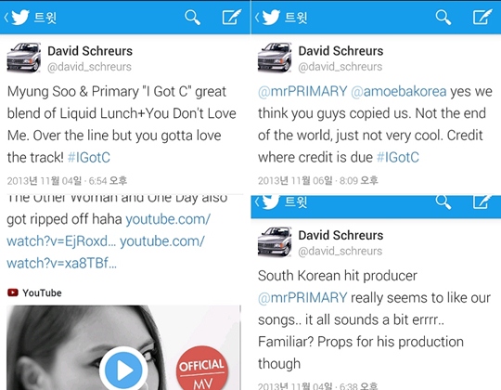The image size is (501, 390).
Task: Tap search icon in top-left tweet header
Action: (x=192, y=18)
